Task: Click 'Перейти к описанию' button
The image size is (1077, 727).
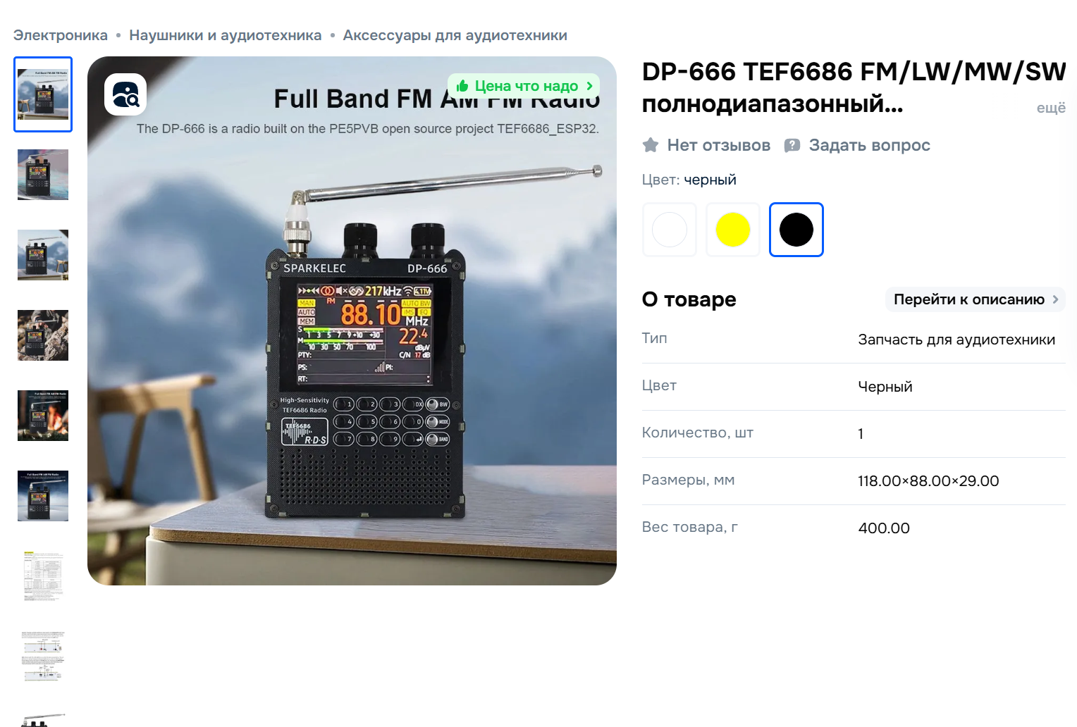Action: point(976,299)
